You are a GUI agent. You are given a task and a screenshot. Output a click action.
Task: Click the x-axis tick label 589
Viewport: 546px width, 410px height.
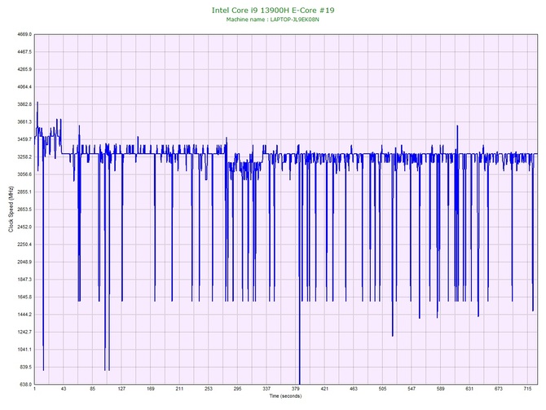click(441, 389)
